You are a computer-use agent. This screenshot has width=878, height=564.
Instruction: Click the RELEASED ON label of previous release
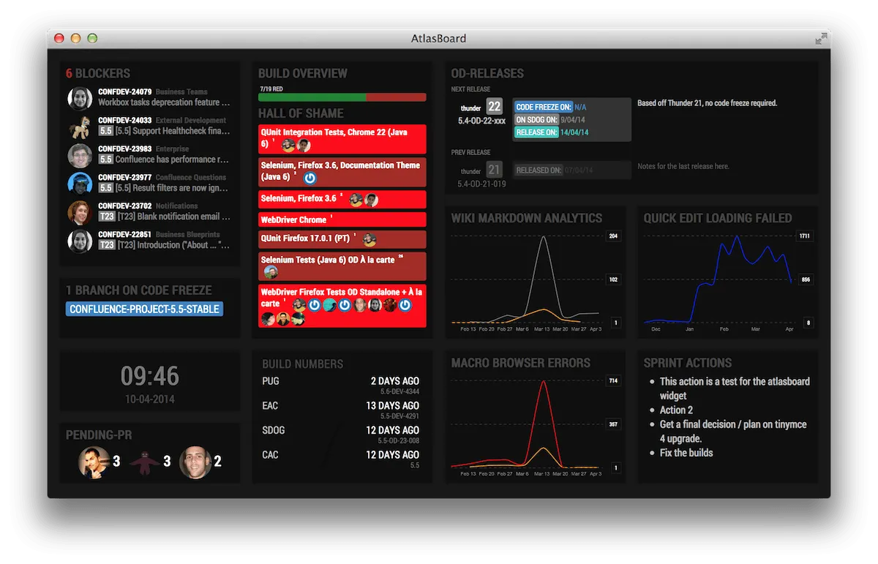(x=539, y=170)
